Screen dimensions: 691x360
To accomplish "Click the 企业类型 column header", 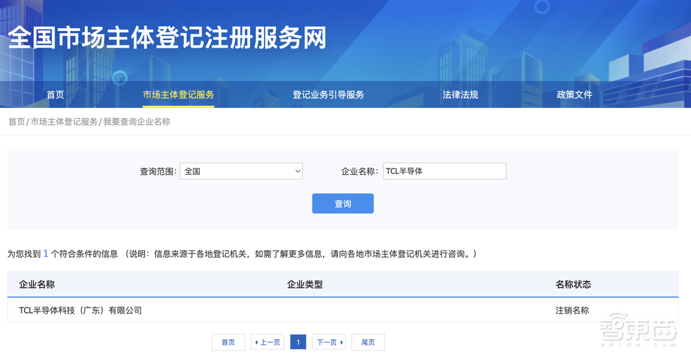I will pyautogui.click(x=305, y=285).
